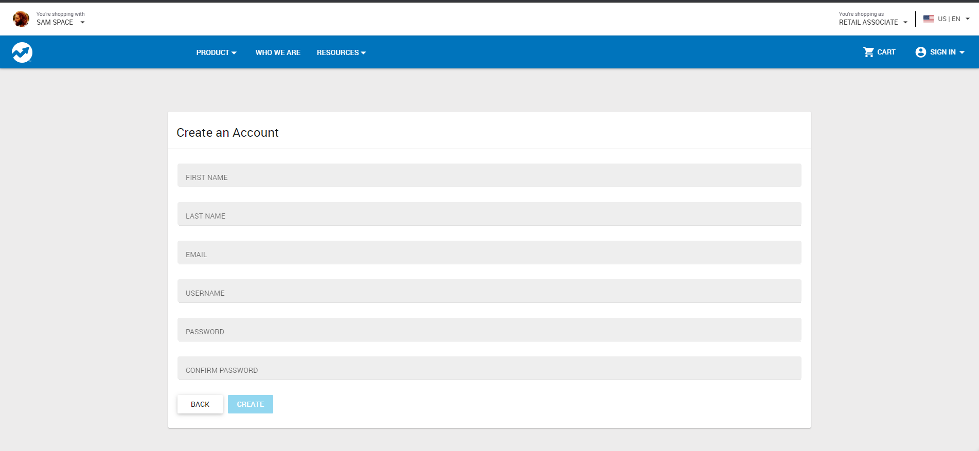The image size is (979, 451).
Task: Click into the Last Name field
Action: pos(489,214)
